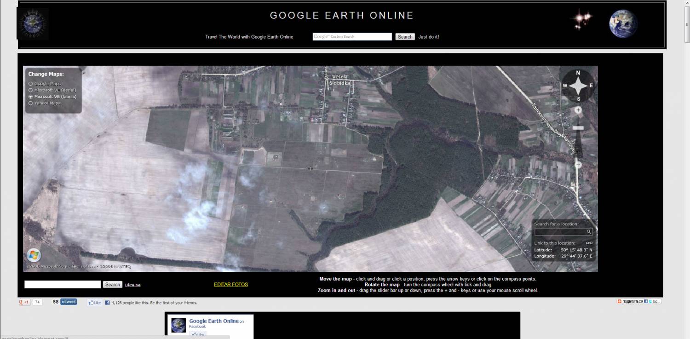Select Microsoft VE (aerial) map option
Screen dimensions: 690x339
point(31,90)
